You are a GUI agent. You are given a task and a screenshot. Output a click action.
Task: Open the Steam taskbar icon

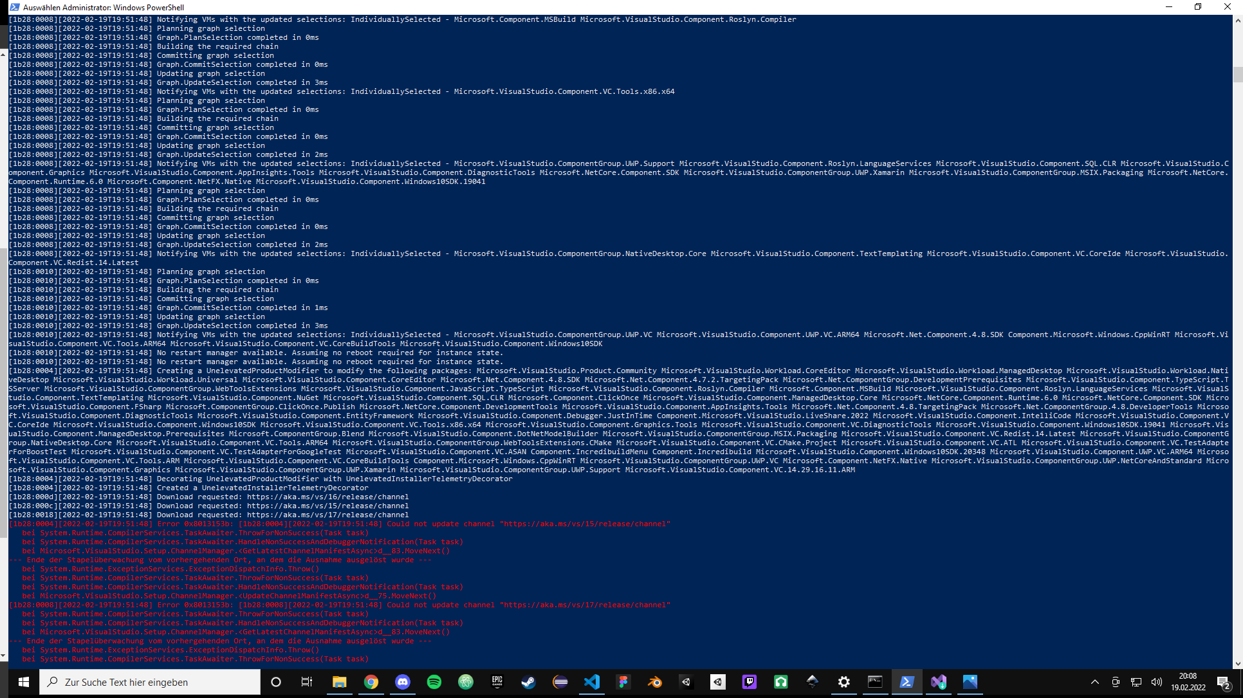click(529, 682)
